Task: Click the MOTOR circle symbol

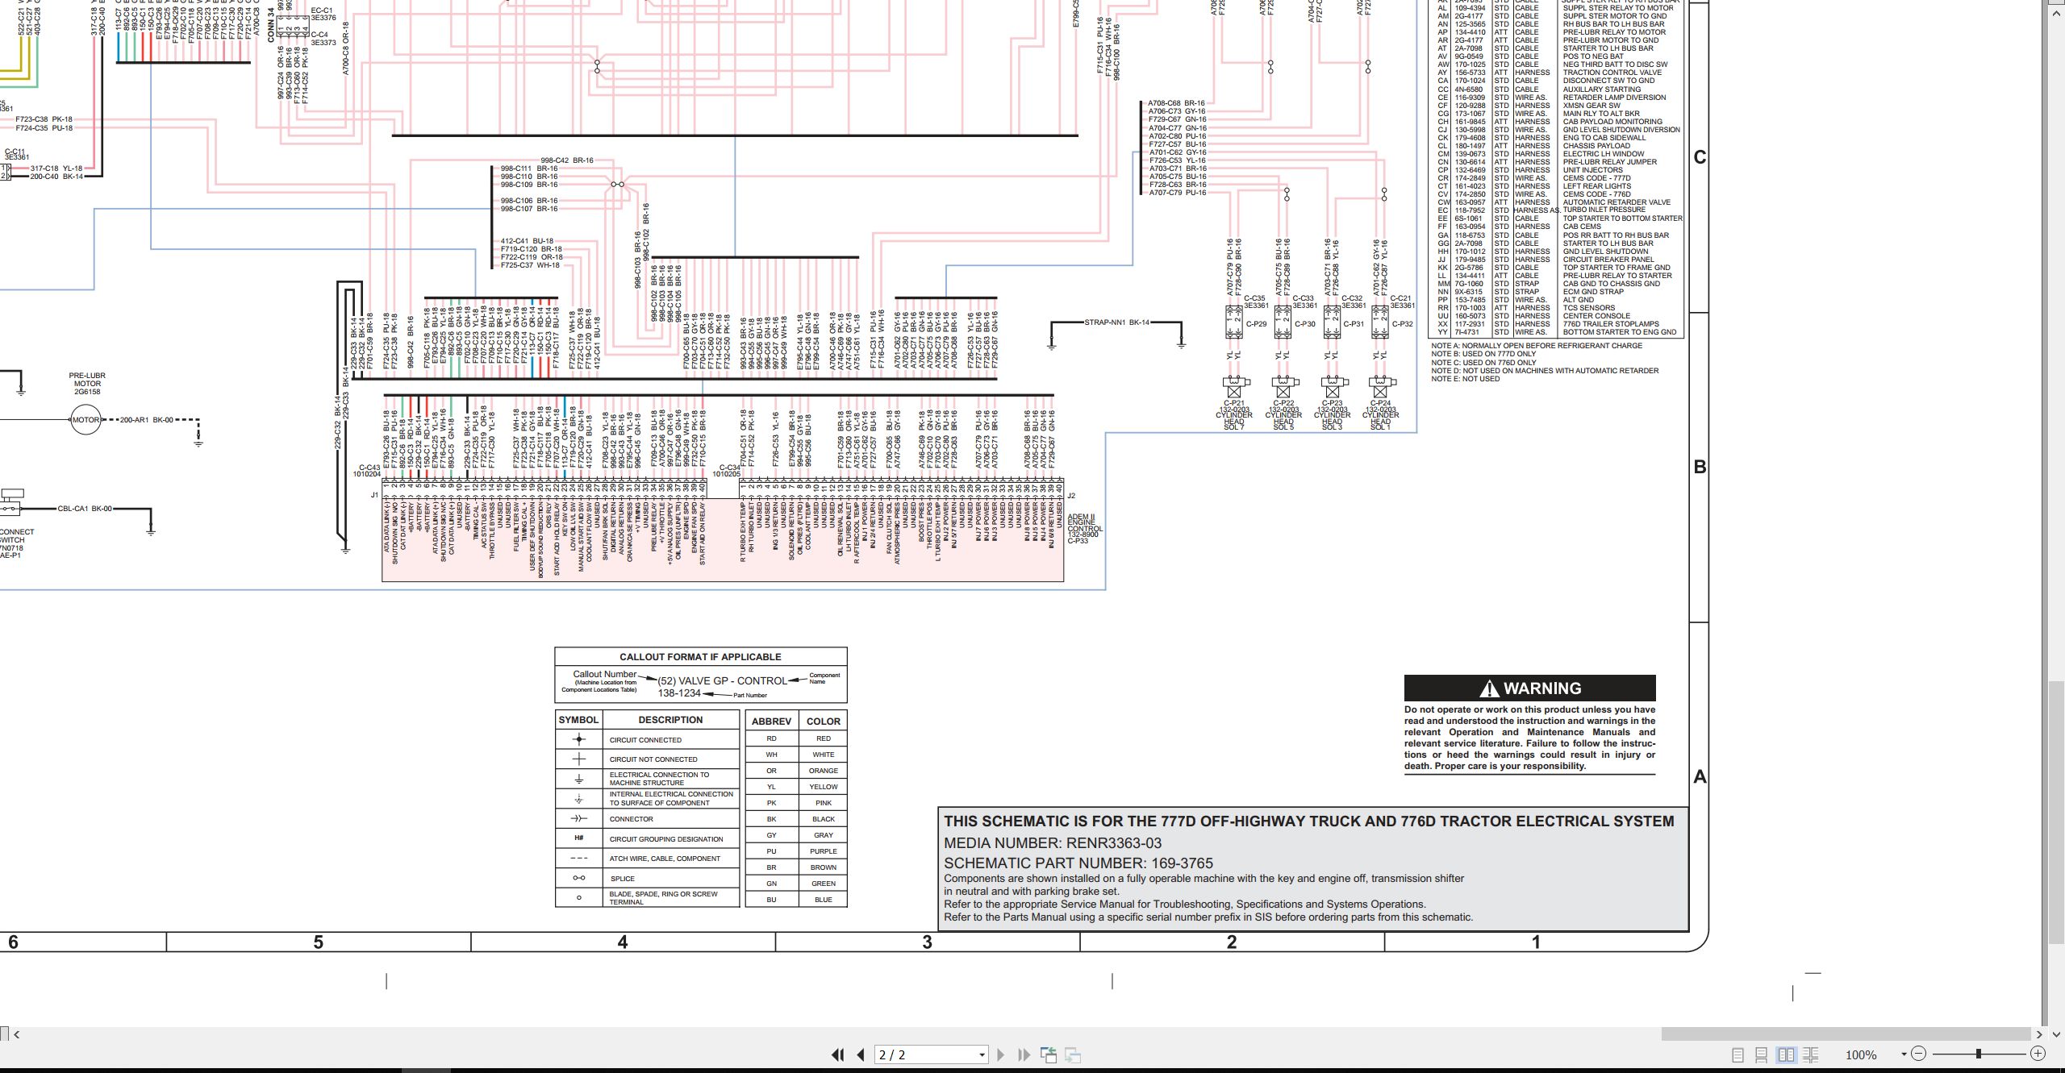Action: [x=86, y=420]
